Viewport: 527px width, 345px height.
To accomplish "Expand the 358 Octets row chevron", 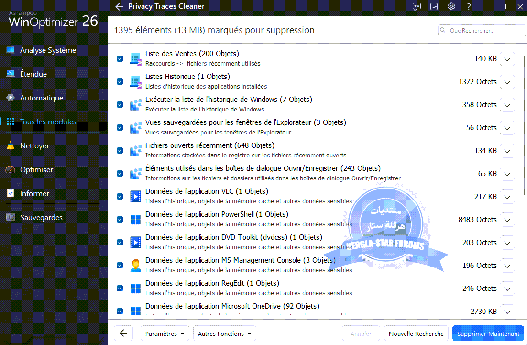I will [x=507, y=105].
